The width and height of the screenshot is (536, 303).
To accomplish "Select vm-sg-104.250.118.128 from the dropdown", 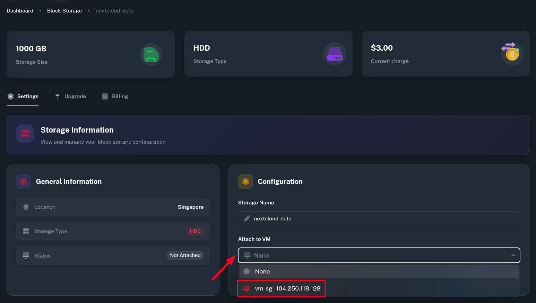I will (287, 288).
